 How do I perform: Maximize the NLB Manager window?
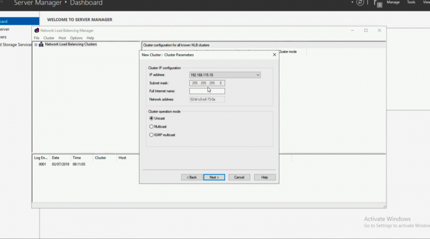pyautogui.click(x=366, y=30)
